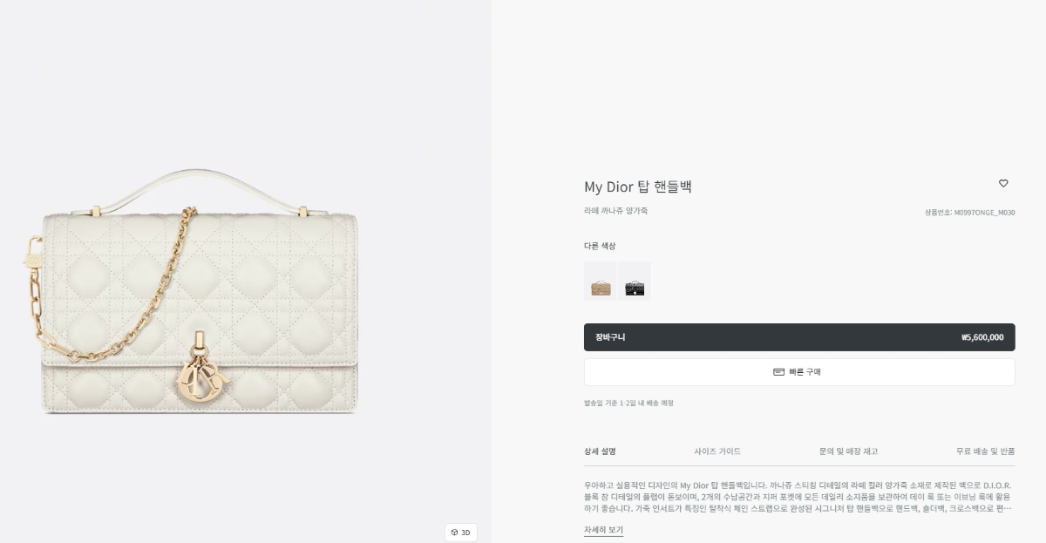
Task: Go to the 무료 배송 및 반품 tab
Action: (x=985, y=451)
